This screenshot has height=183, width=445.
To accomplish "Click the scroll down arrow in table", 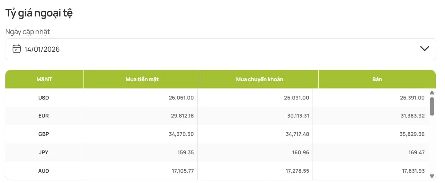I will (x=432, y=176).
